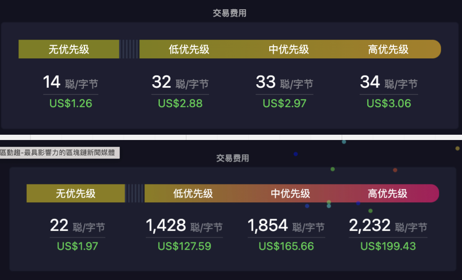Select the 34 聪/字节 fee value

click(389, 82)
